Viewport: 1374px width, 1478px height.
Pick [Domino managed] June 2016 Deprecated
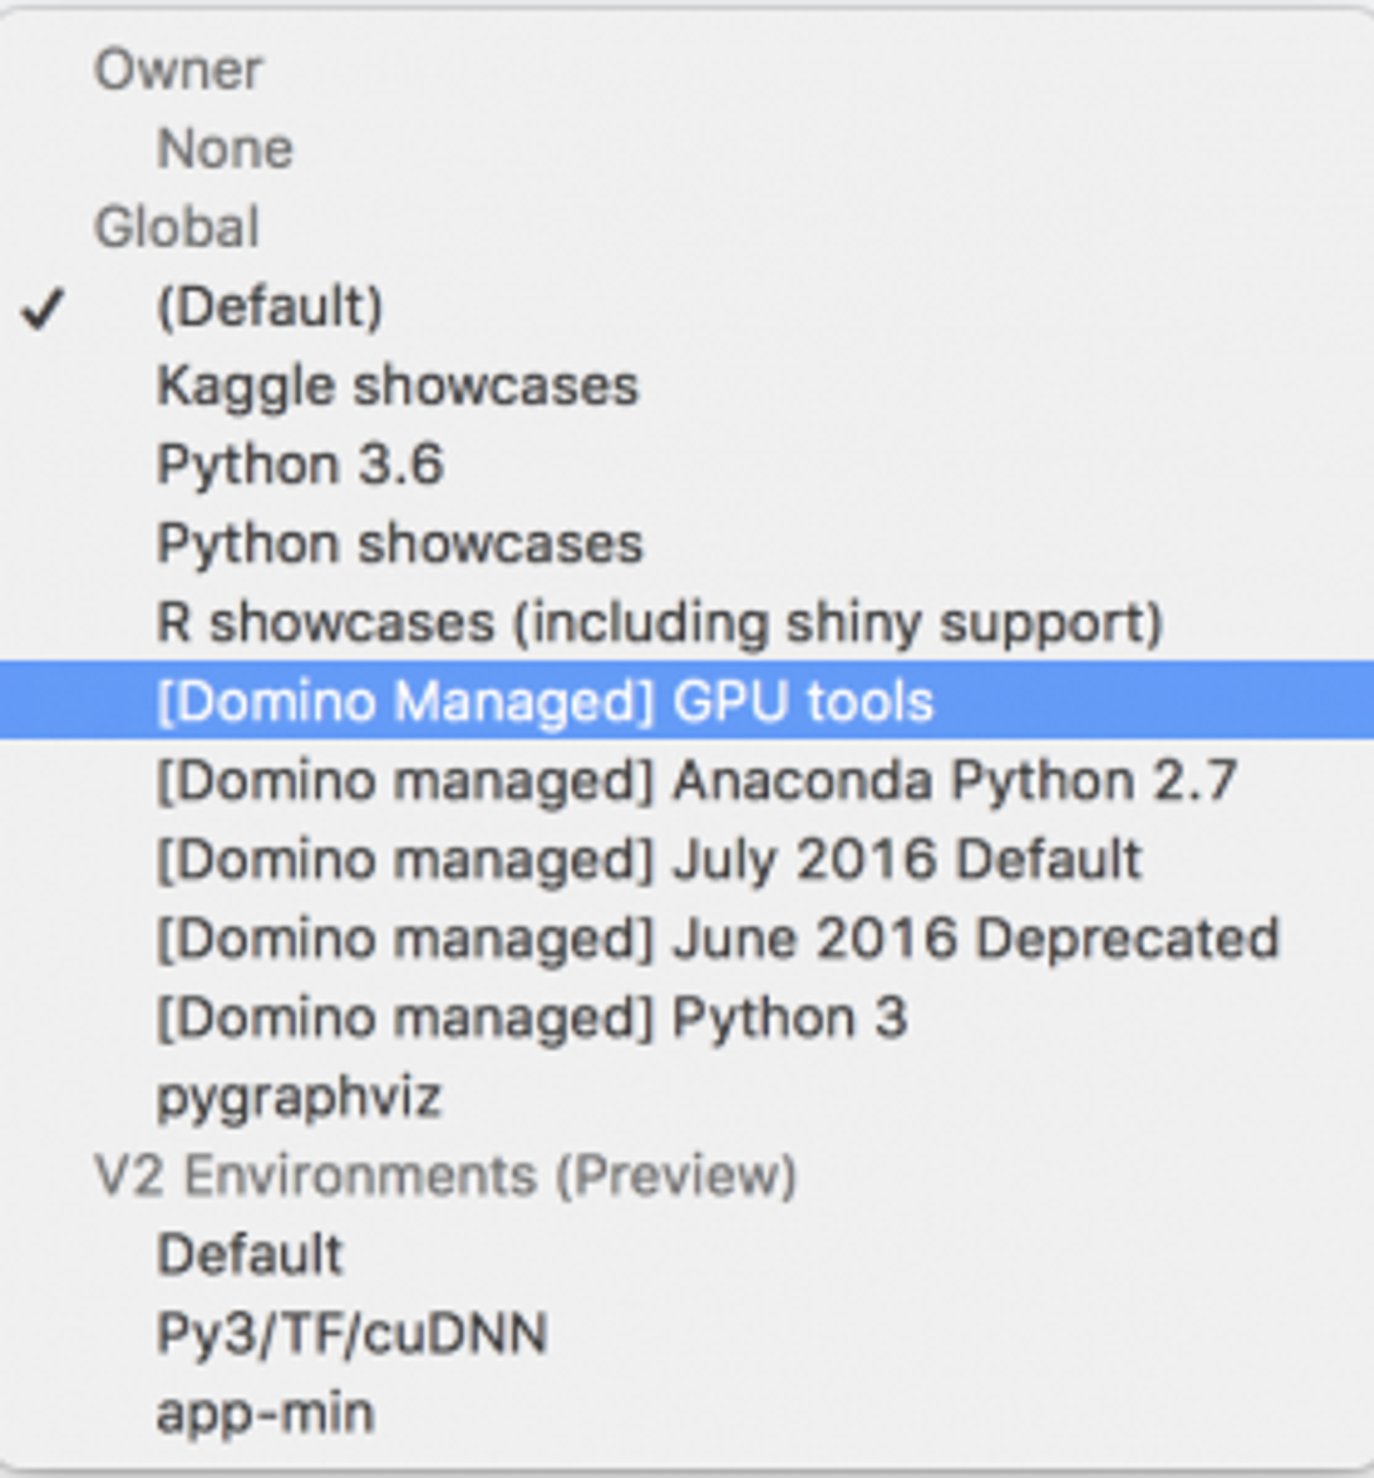click(718, 938)
